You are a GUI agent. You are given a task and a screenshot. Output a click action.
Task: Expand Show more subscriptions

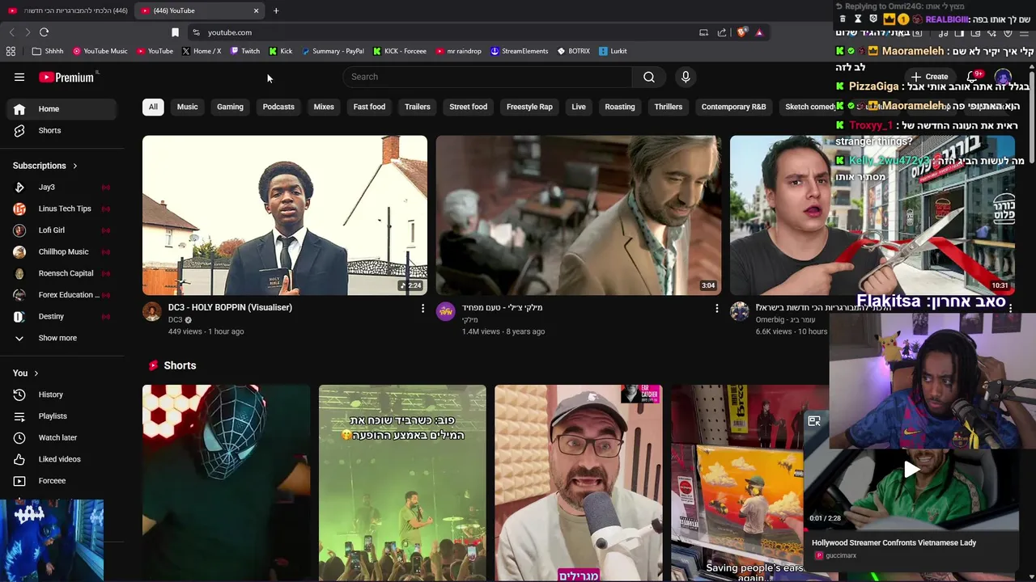tap(62, 338)
